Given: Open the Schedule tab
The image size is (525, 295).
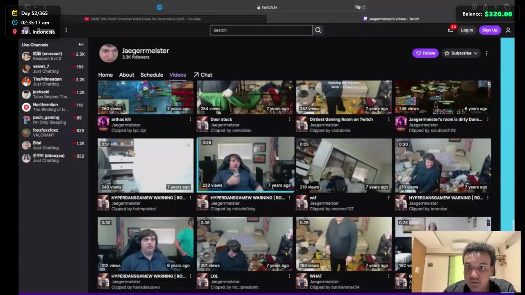Looking at the screenshot, I should coord(152,75).
